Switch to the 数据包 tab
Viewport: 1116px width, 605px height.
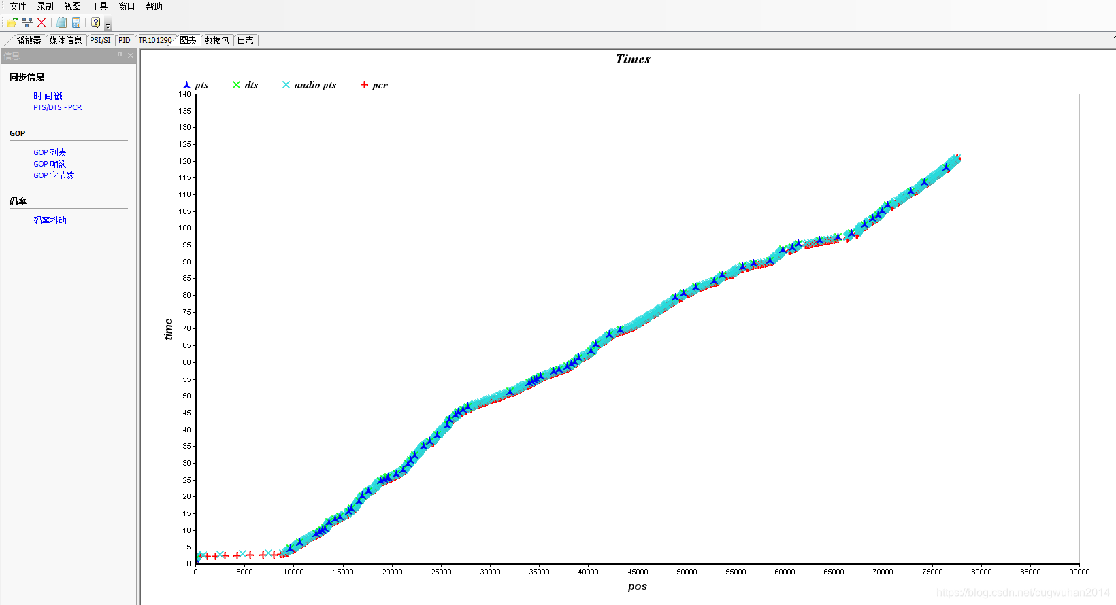216,40
